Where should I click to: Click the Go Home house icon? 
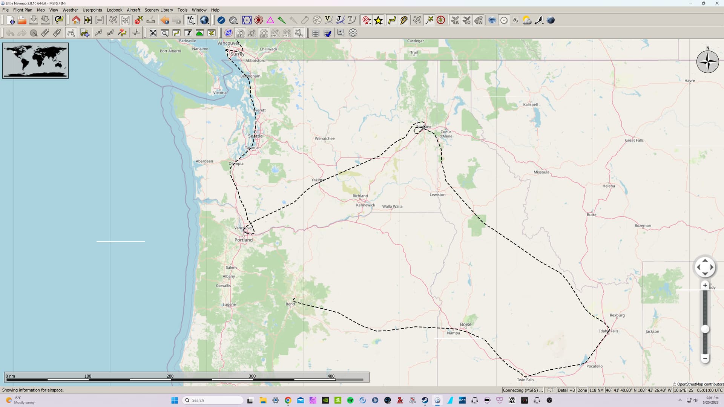pos(76,20)
